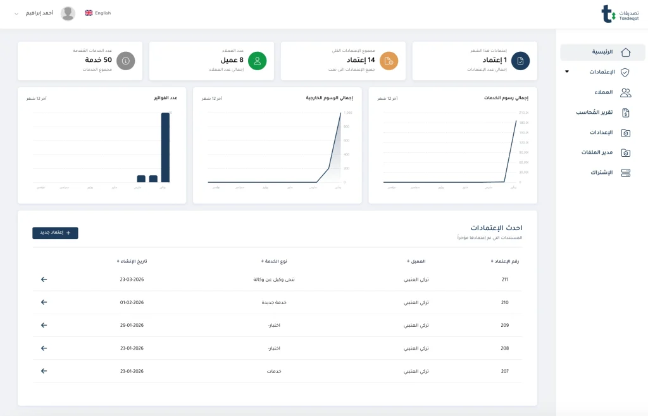Screen dimensions: 648x416
Task: Expand the الإعتمادات submenu arrow
Action: 567,72
